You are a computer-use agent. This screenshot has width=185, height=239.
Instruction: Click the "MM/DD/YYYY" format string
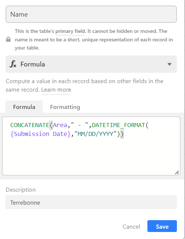[95, 134]
